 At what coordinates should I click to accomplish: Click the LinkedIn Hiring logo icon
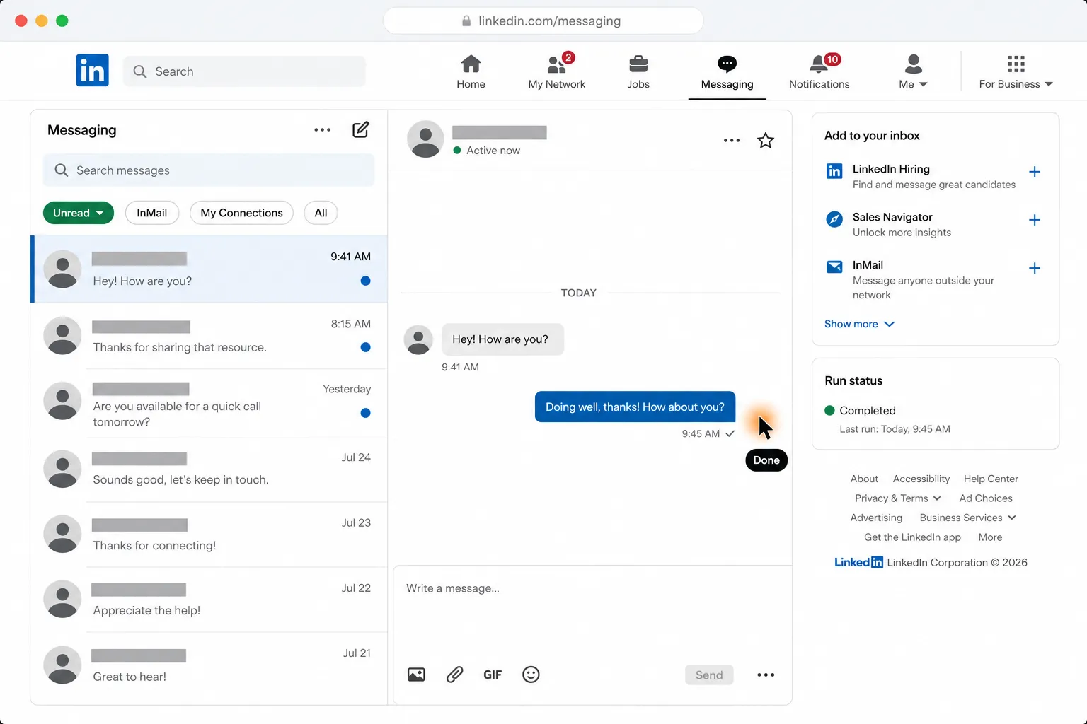point(834,171)
